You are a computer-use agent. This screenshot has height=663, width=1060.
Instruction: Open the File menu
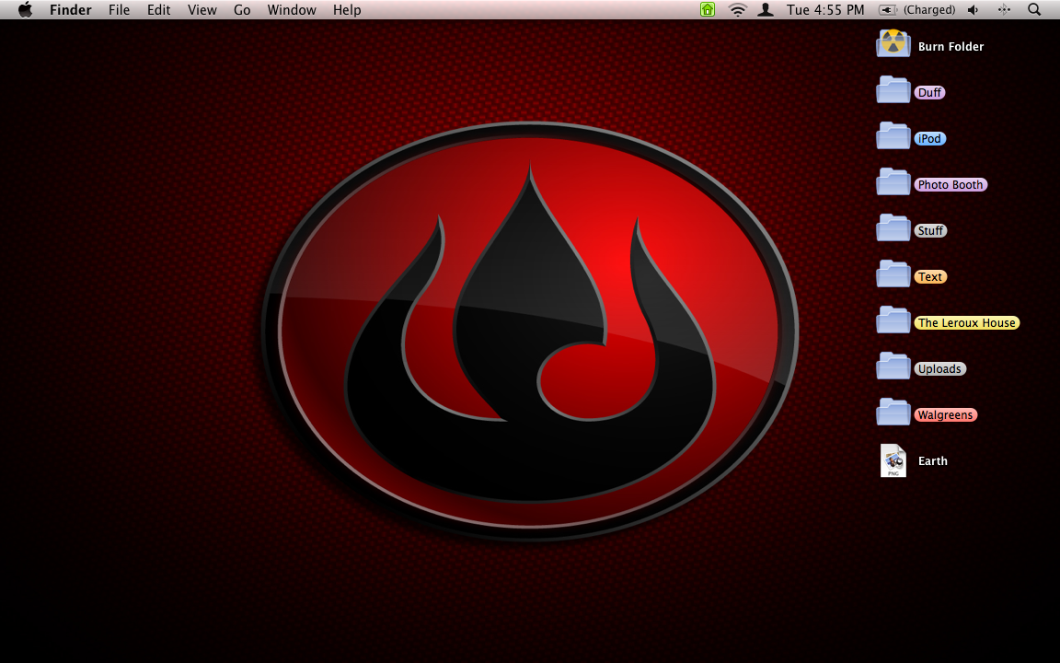pos(119,10)
